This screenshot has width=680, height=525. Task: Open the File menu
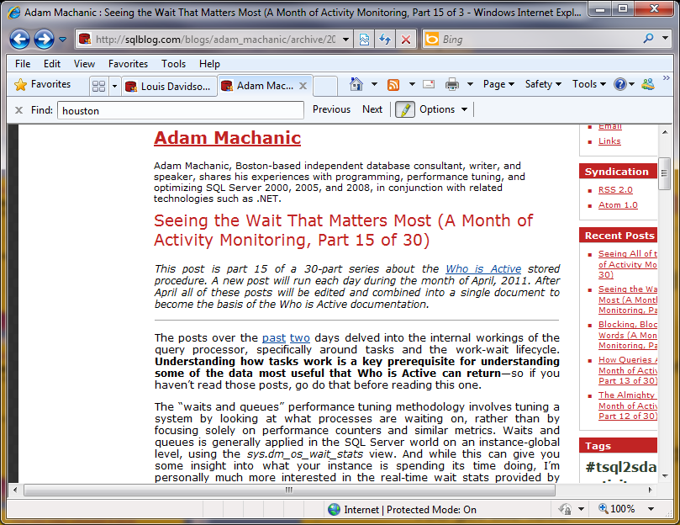click(23, 64)
